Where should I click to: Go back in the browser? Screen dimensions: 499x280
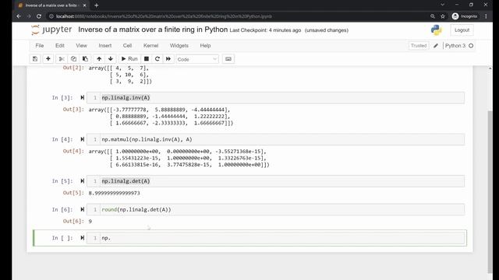click(19, 16)
